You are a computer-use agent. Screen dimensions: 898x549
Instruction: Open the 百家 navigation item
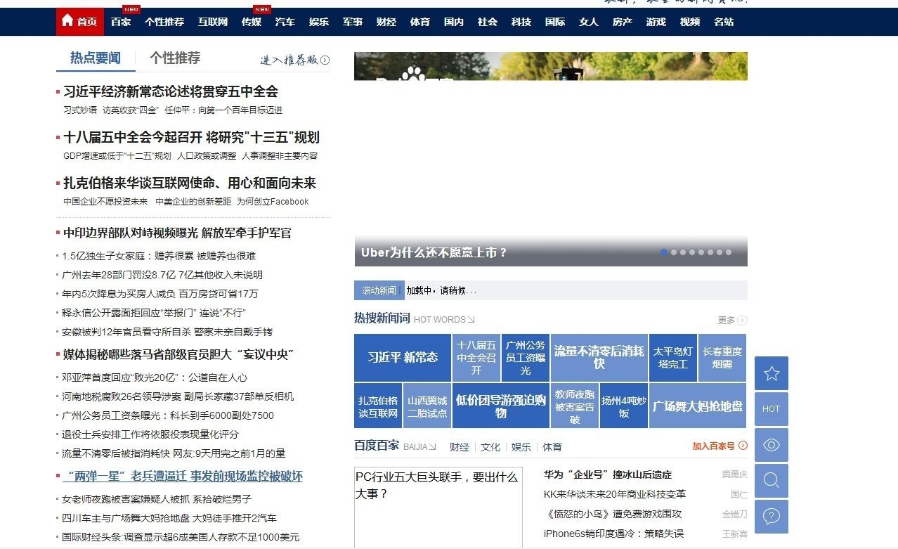(x=121, y=22)
